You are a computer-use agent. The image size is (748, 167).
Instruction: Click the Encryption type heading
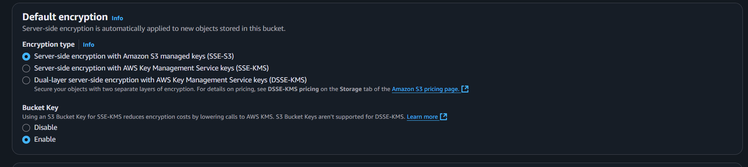point(48,44)
